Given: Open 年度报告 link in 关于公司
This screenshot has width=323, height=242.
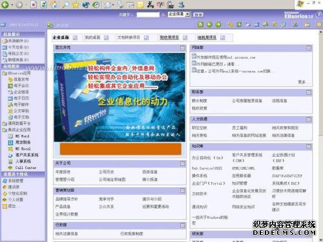Looking at the screenshot, I should pyautogui.click(x=63, y=172).
